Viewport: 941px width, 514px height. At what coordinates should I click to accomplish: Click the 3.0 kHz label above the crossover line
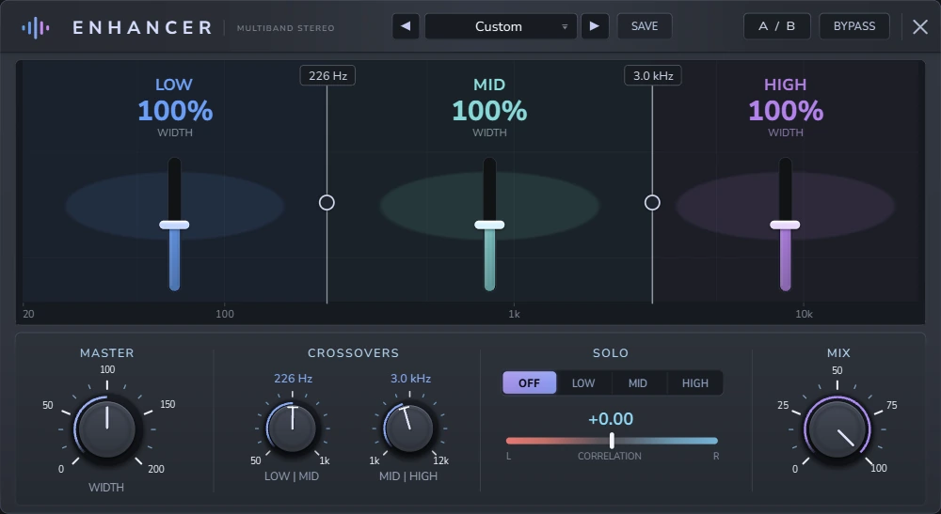pos(653,75)
